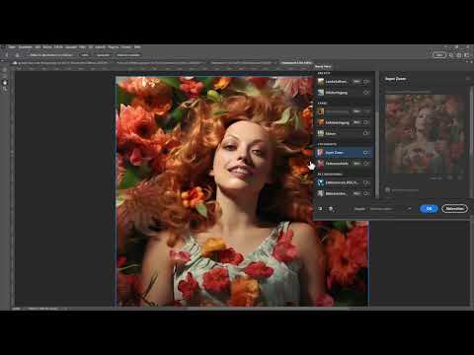Open the Hilfe menu

click(137, 47)
